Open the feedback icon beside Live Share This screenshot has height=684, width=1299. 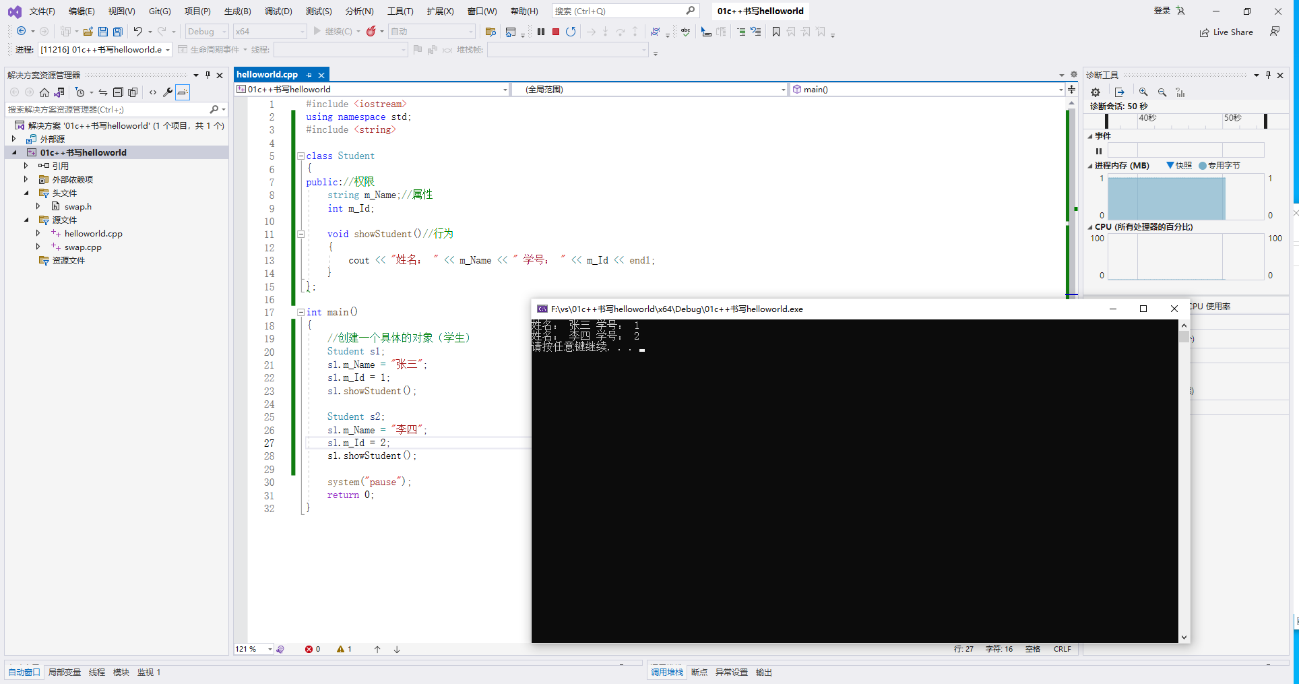(x=1275, y=32)
